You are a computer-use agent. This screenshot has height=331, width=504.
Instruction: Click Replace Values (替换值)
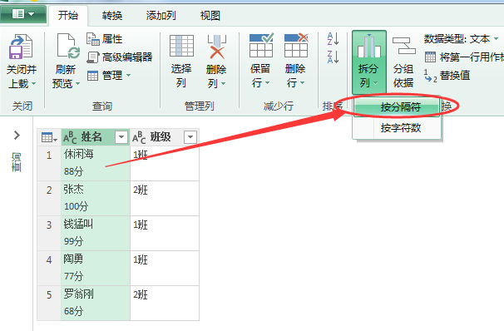(447, 76)
